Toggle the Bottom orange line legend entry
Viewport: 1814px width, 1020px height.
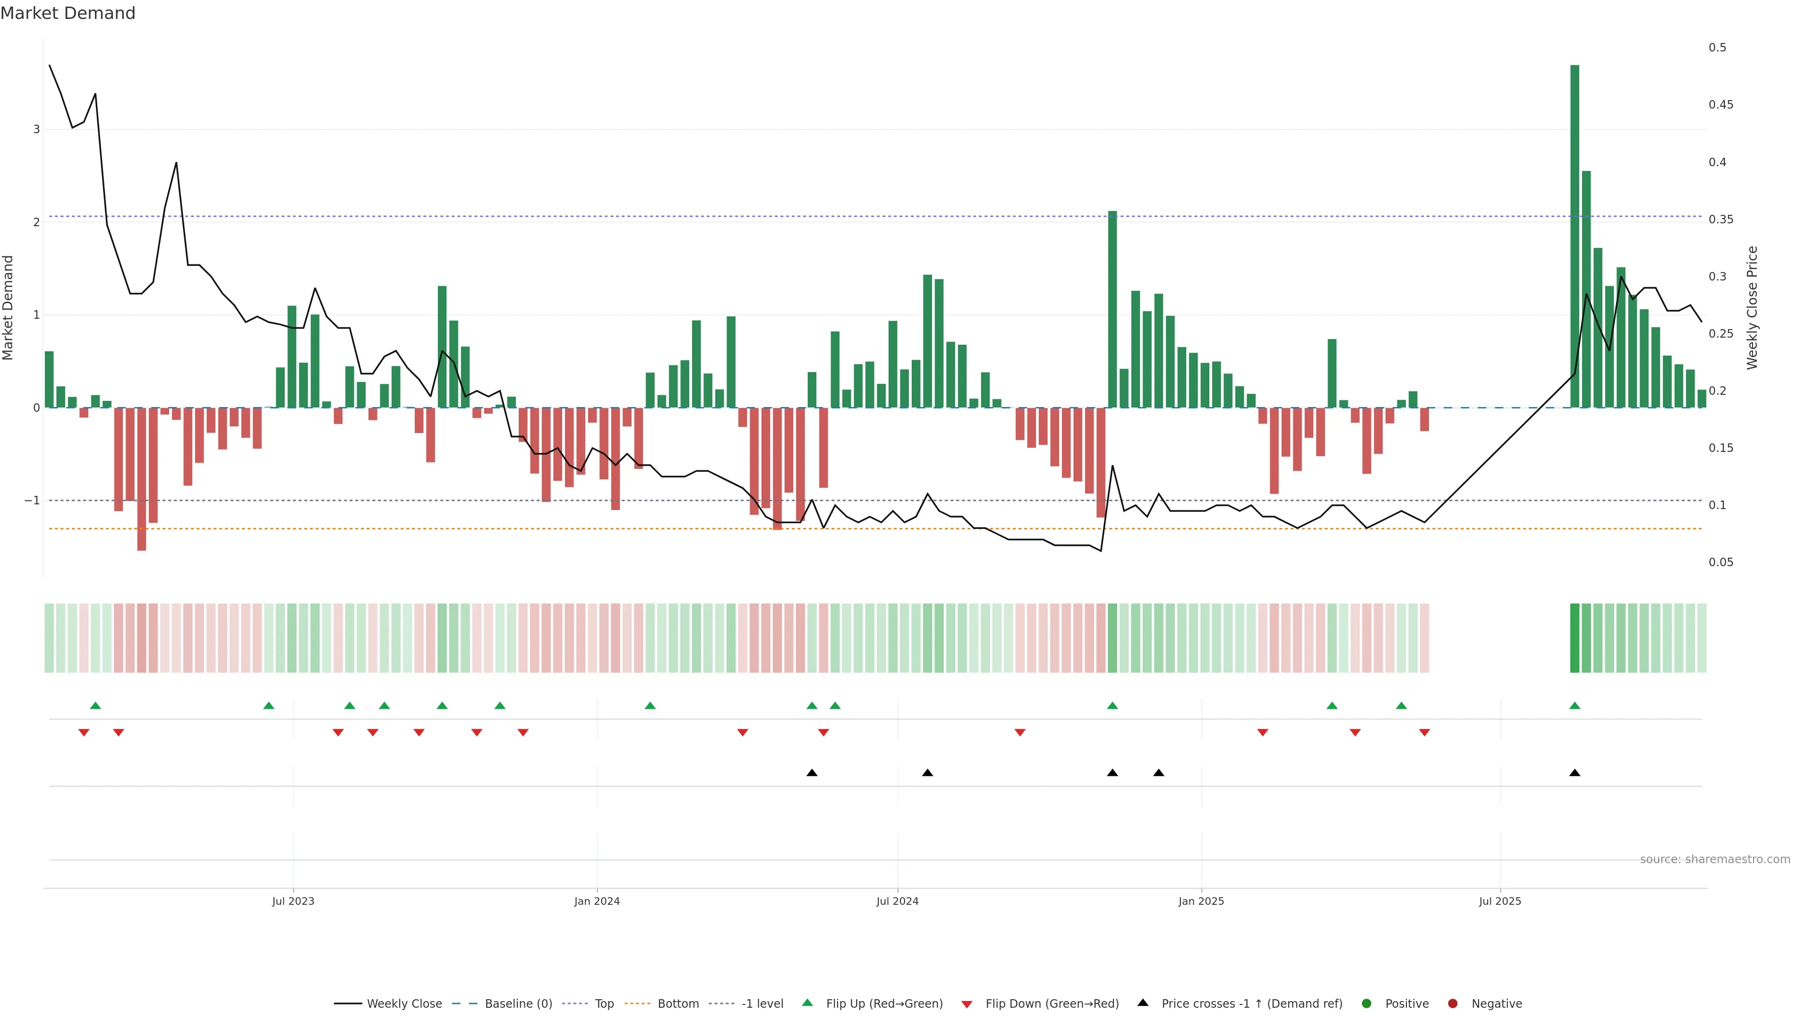click(677, 1004)
